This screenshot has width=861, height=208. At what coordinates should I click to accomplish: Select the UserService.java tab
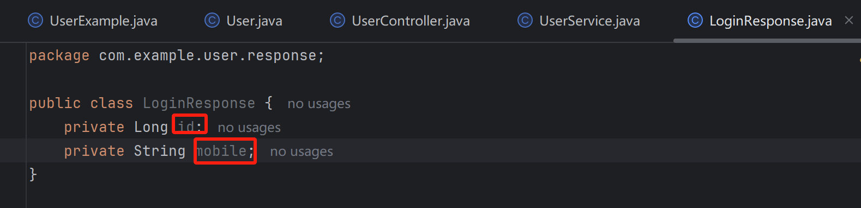(579, 21)
